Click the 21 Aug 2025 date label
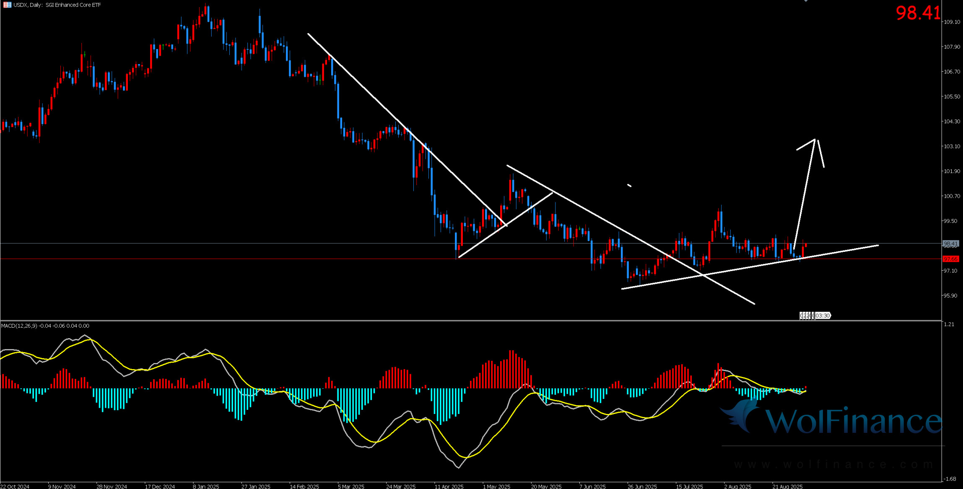 (787, 486)
